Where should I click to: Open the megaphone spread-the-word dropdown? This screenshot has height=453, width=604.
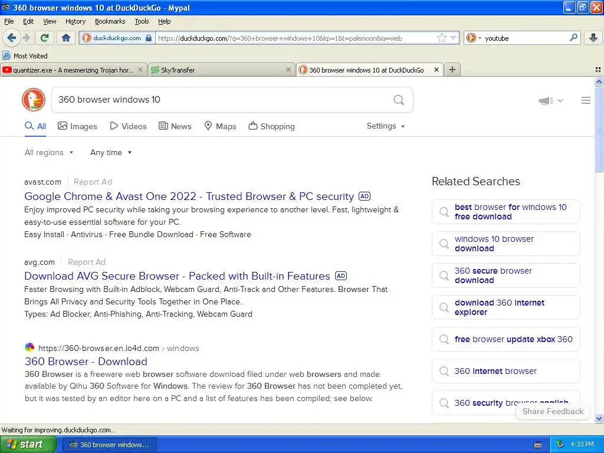[x=550, y=100]
